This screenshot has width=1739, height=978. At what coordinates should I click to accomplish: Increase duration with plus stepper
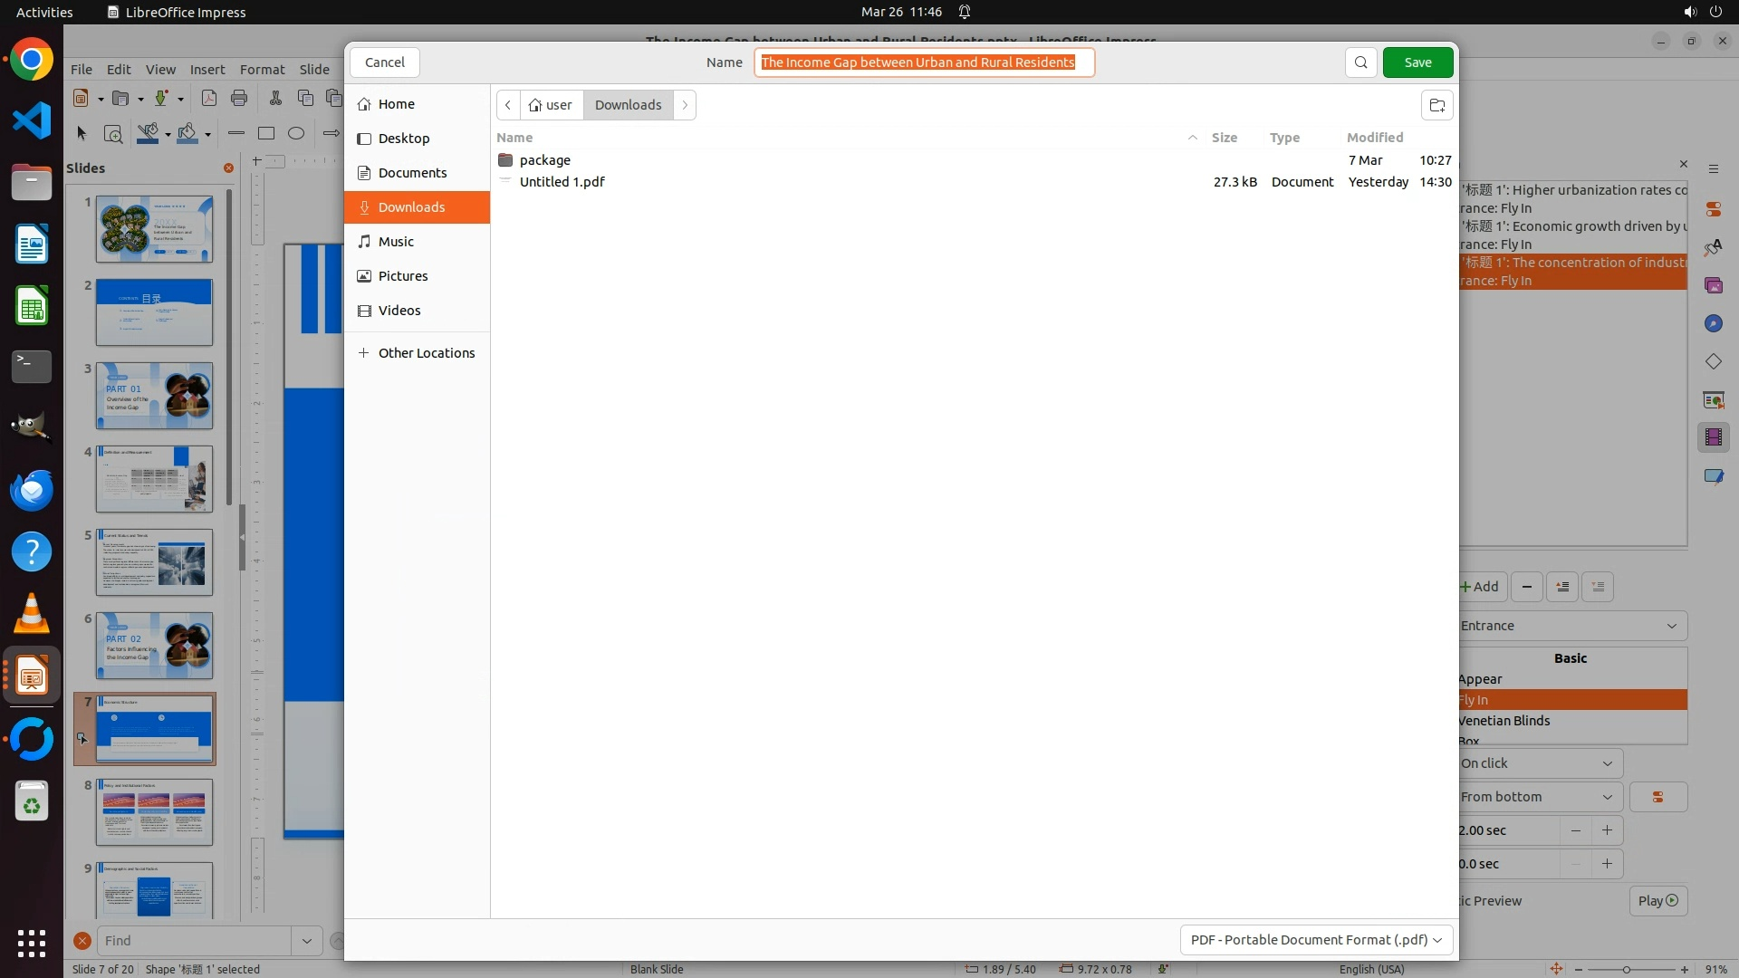pos(1607,830)
